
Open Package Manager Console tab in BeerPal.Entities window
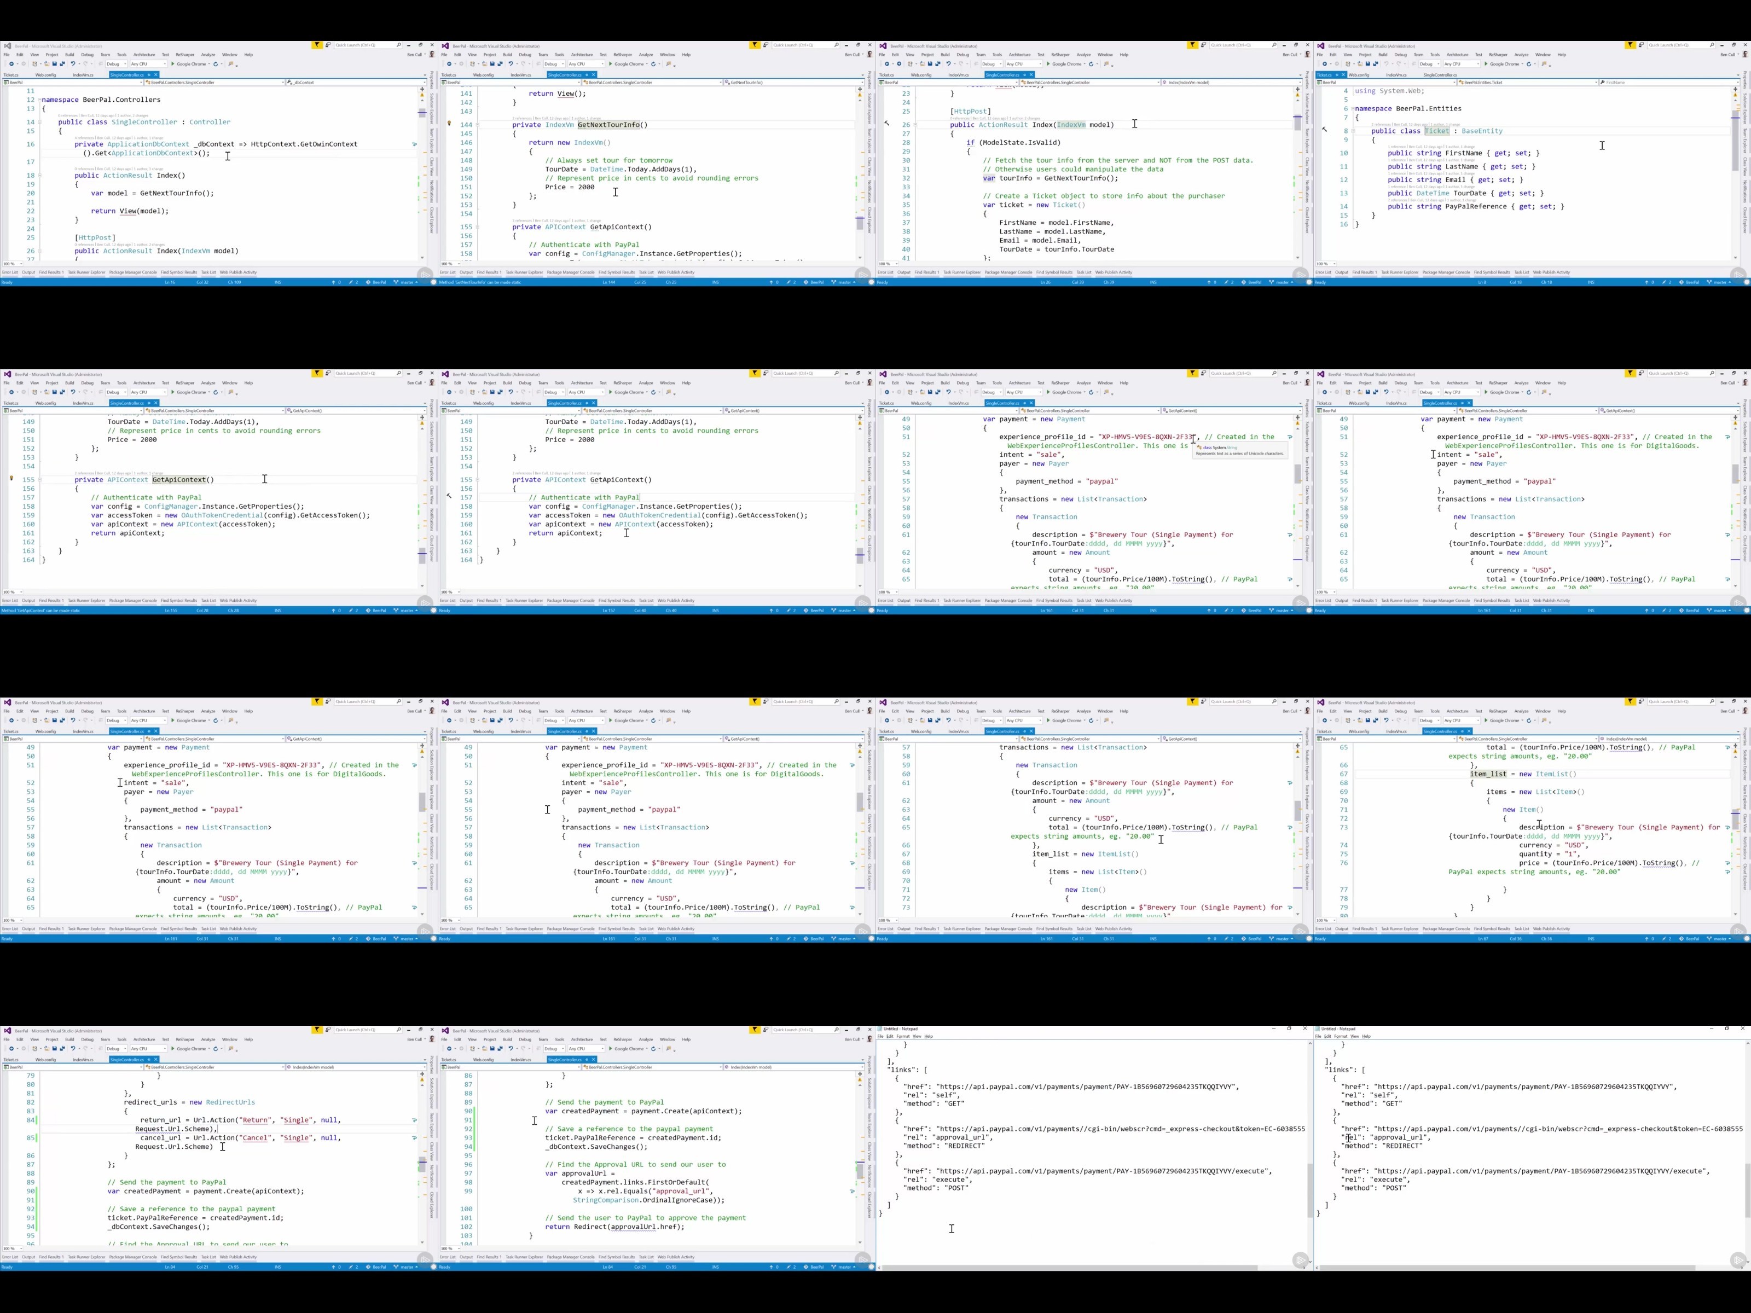coord(1446,272)
